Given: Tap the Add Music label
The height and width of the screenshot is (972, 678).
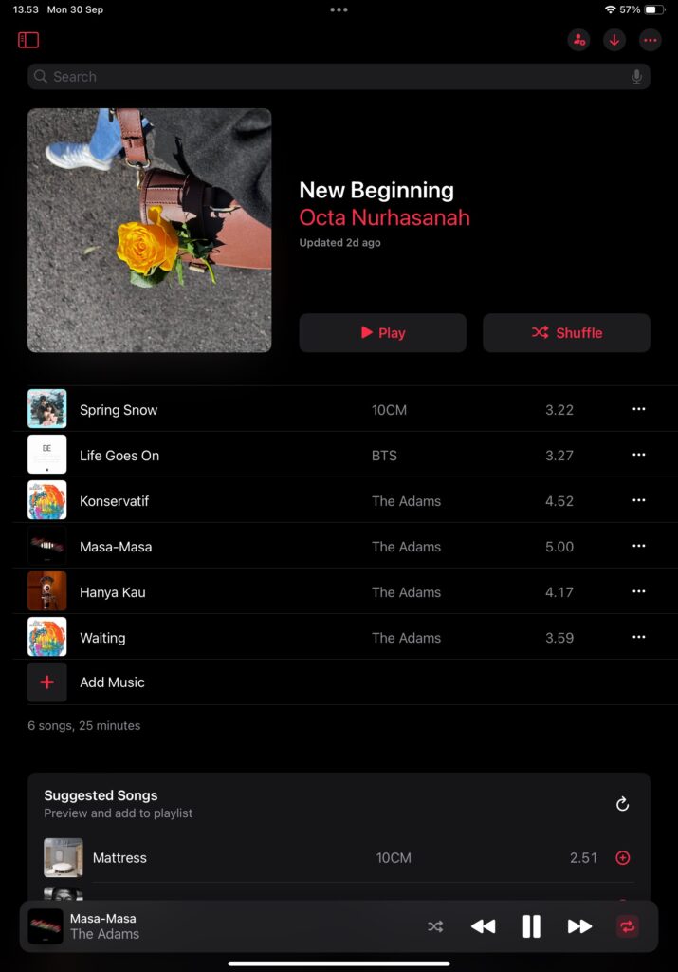Looking at the screenshot, I should pos(112,682).
